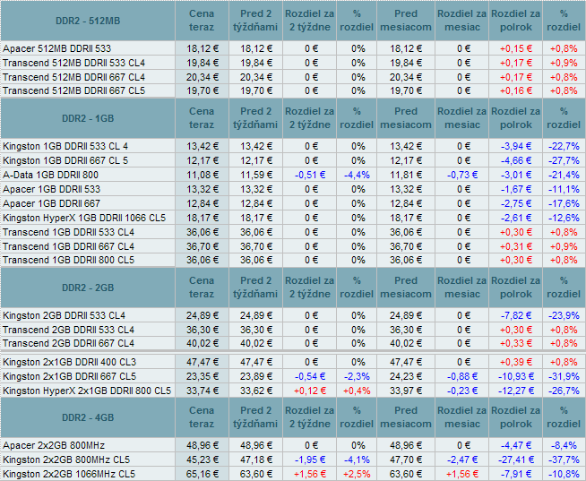Click Kingston 2x1GB DDRII 400 CL3 name
Viewport: 586px width, 481px height.
pos(70,362)
